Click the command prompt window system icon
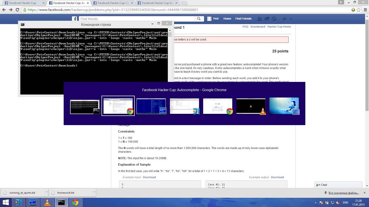 22,24
